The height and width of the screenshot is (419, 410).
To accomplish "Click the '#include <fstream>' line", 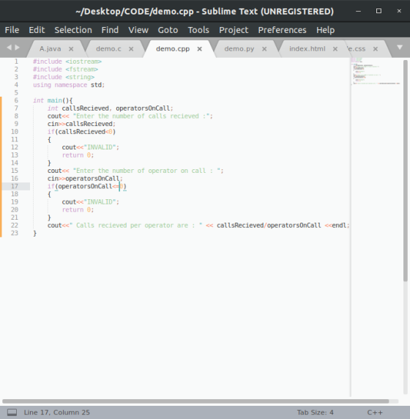I will coord(65,69).
